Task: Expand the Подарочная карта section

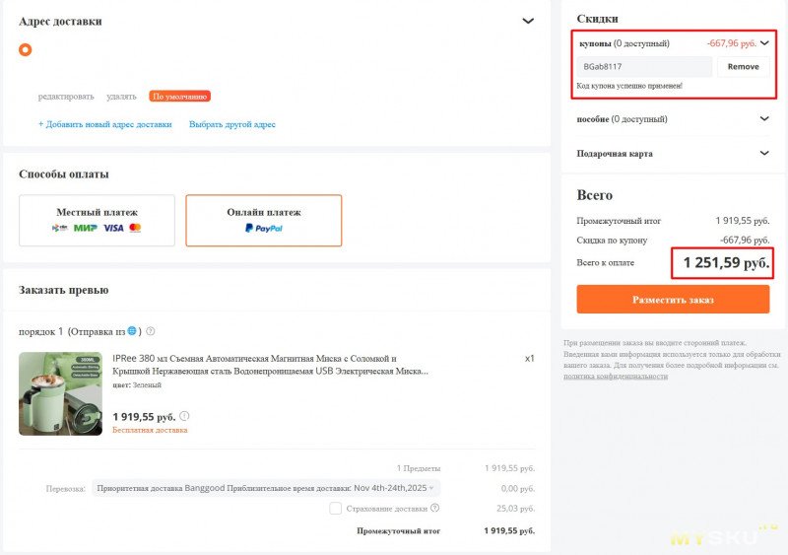Action: click(x=764, y=153)
